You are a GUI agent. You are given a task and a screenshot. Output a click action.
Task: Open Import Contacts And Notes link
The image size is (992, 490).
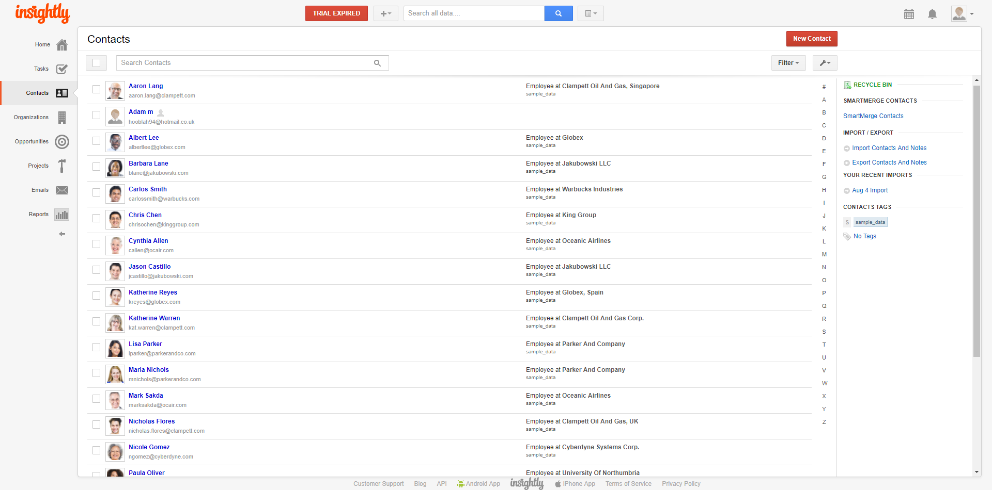click(889, 149)
